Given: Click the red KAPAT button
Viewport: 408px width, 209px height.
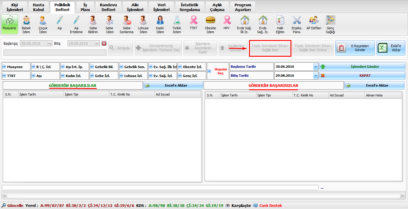Looking at the screenshot, I should tap(362, 76).
